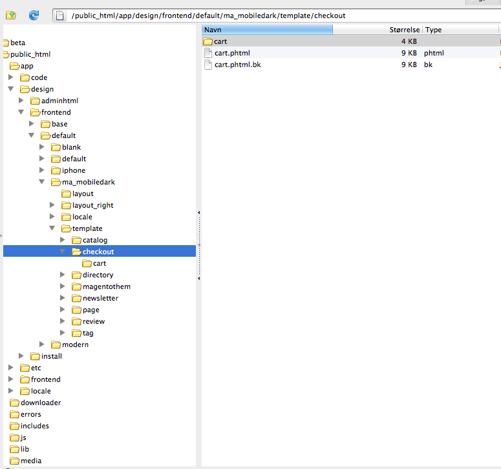The image size is (501, 469).
Task: Expand the review folder
Action: pyautogui.click(x=63, y=321)
